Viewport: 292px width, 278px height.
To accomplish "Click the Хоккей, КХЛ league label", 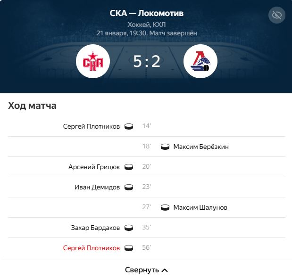I will [x=147, y=25].
